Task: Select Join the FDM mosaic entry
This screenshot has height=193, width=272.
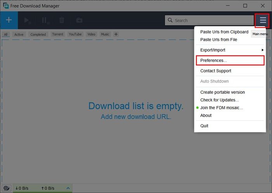Action: 221,108
